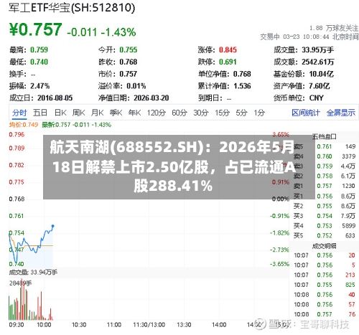Image resolution: width=359 pixels, height=335 pixels.
Task: Click the ETF title 军工ETF华宝(SH:512810)
Action: click(x=72, y=8)
